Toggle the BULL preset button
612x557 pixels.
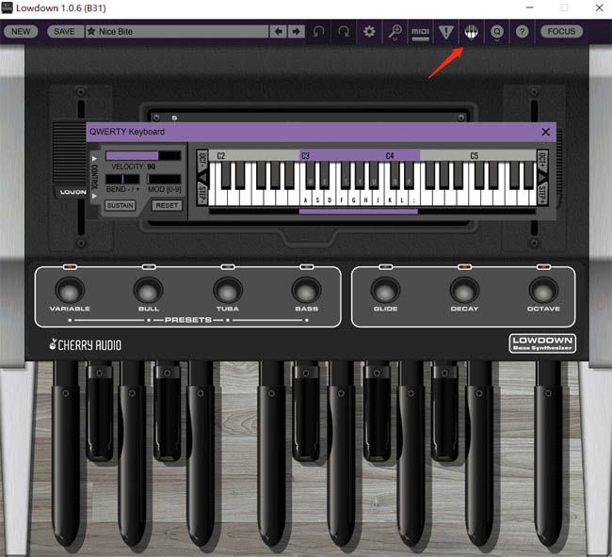(x=149, y=290)
